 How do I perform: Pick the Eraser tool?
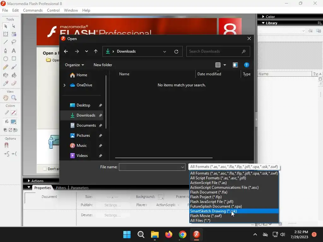click(x=14, y=83)
